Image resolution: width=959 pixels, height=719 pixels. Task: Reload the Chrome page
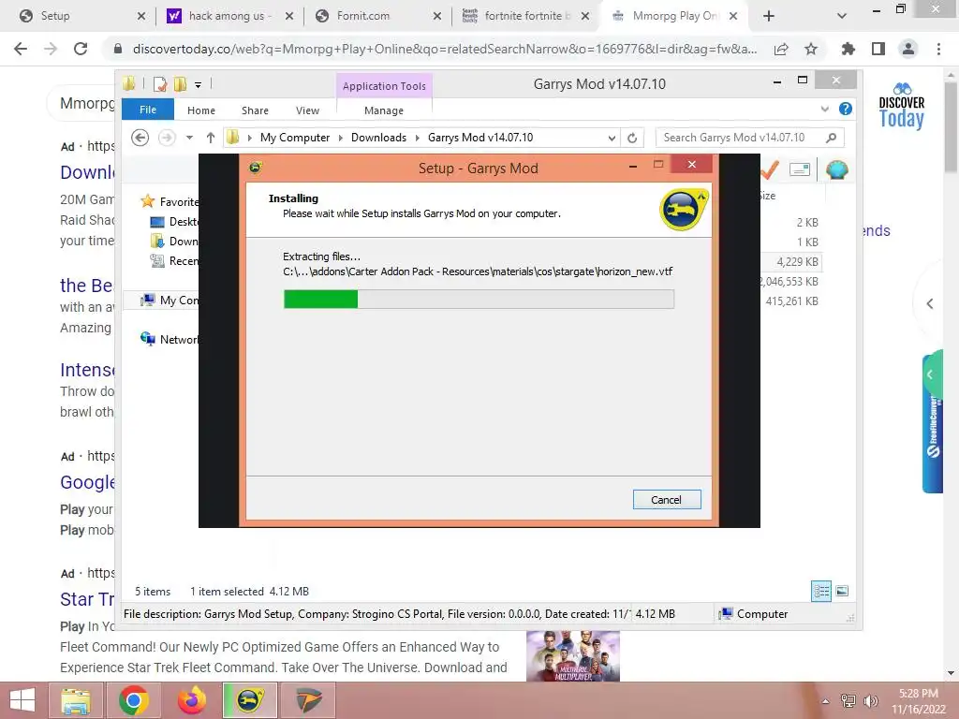pyautogui.click(x=81, y=49)
